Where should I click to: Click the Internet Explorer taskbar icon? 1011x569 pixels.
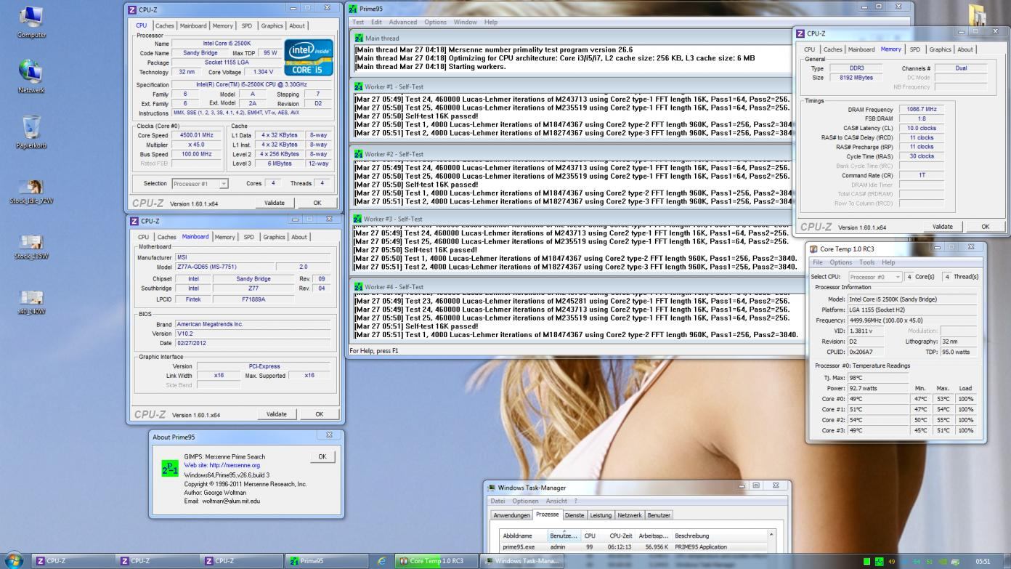click(x=382, y=560)
